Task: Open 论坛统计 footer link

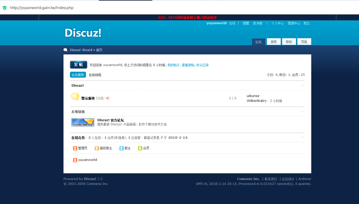Action: (288, 179)
